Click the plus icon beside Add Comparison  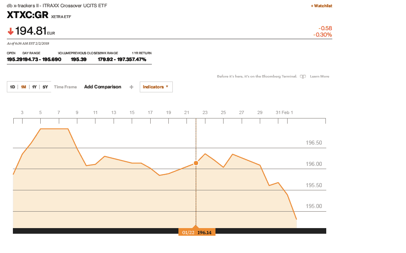131,87
